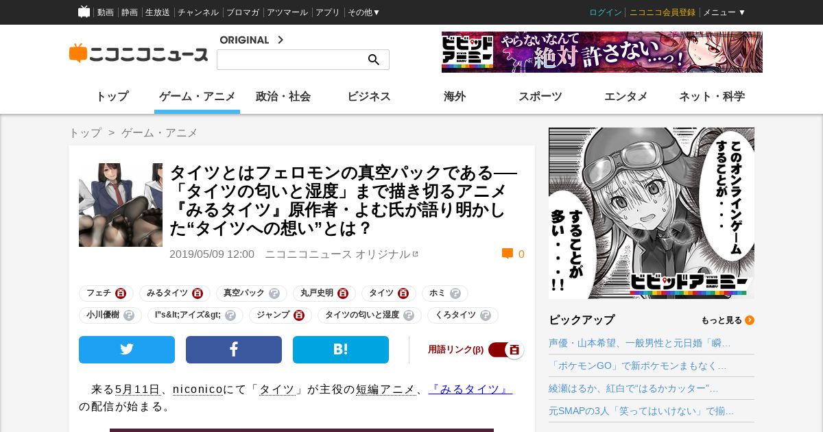The height and width of the screenshot is (432, 823).
Task: Open dictionary icon beside ジャンプ tag
Action: pos(299,315)
